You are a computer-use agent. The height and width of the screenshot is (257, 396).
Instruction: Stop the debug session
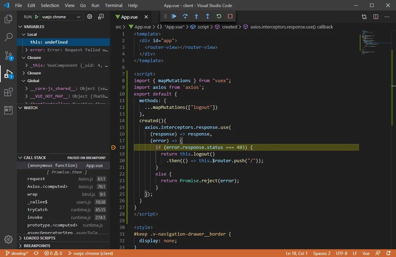230,16
